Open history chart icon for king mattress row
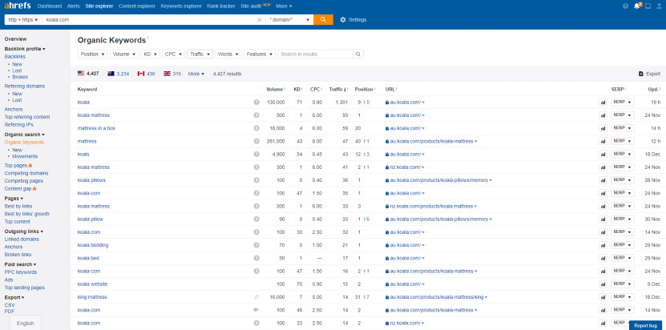 click(603, 297)
